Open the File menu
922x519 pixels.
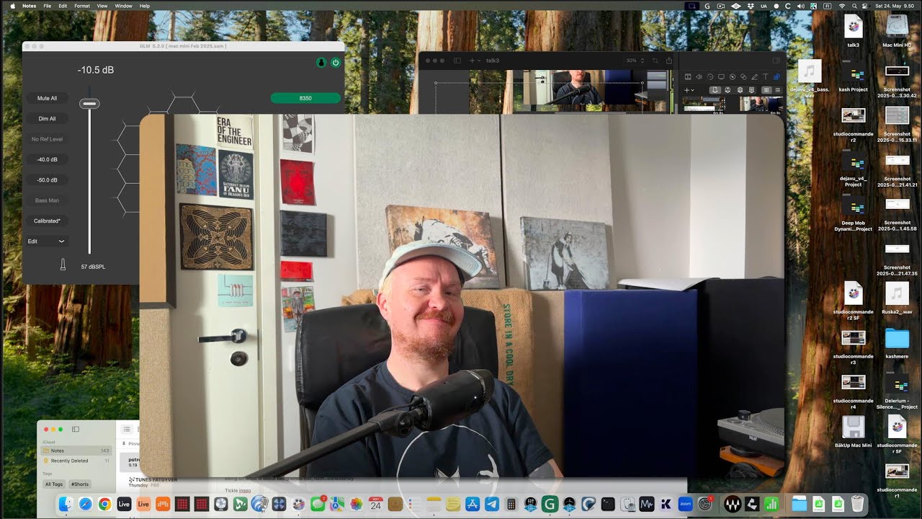(x=47, y=6)
